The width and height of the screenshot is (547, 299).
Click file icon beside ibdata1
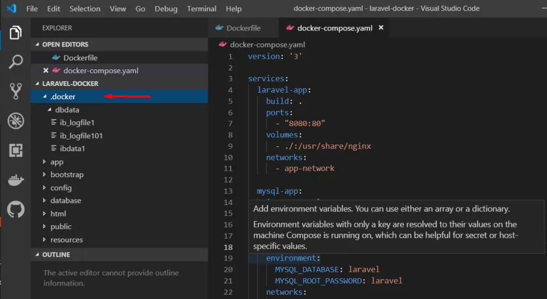click(54, 148)
